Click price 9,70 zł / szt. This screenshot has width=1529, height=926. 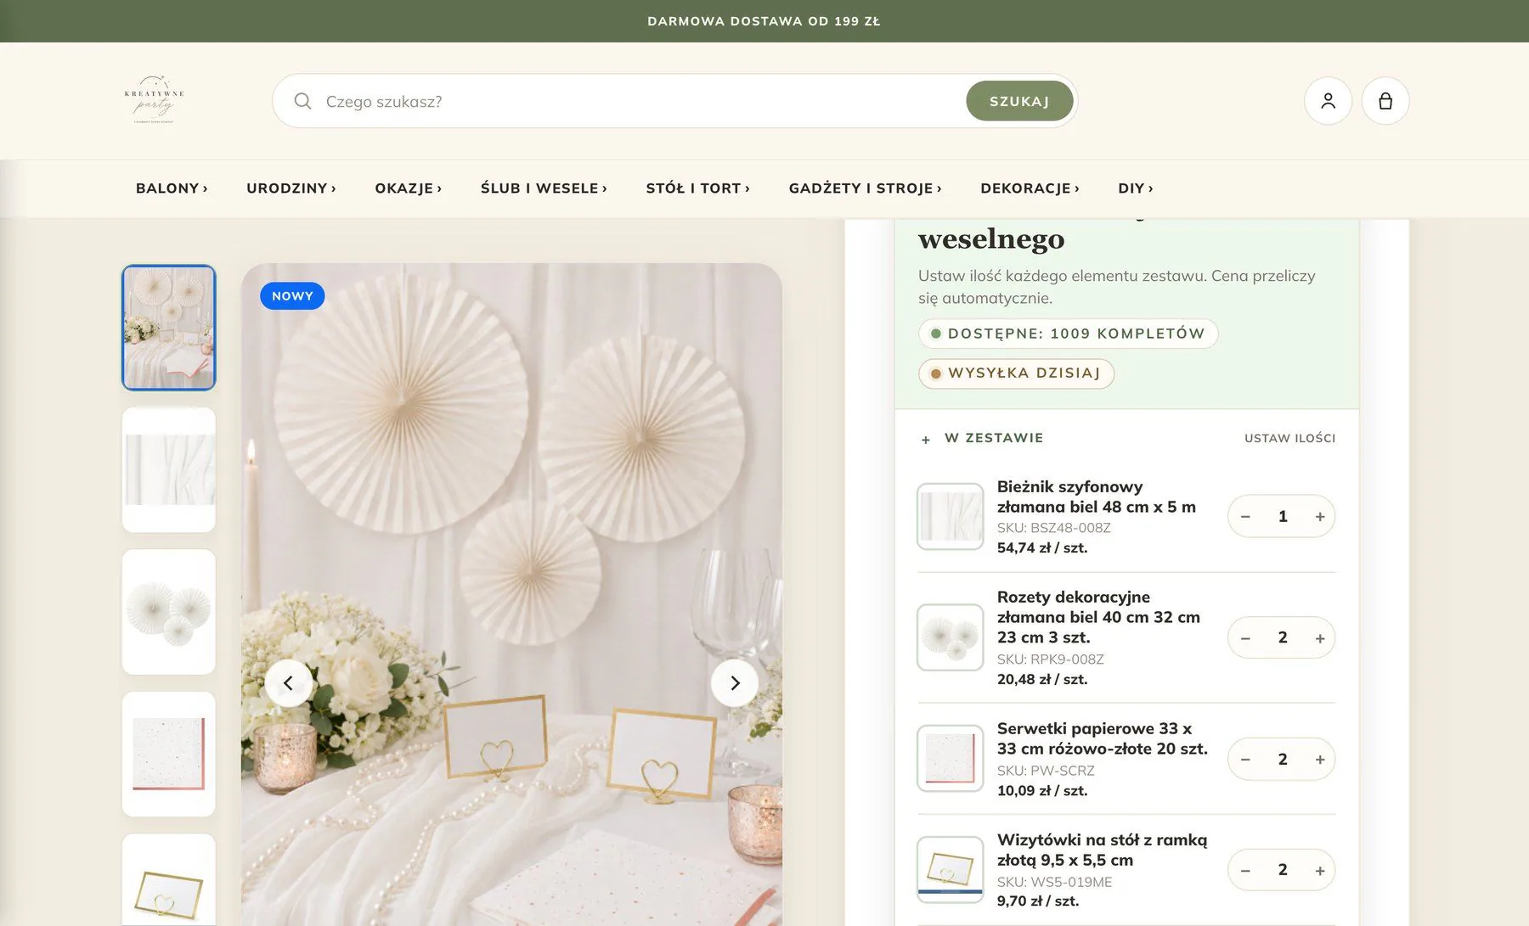(1038, 901)
